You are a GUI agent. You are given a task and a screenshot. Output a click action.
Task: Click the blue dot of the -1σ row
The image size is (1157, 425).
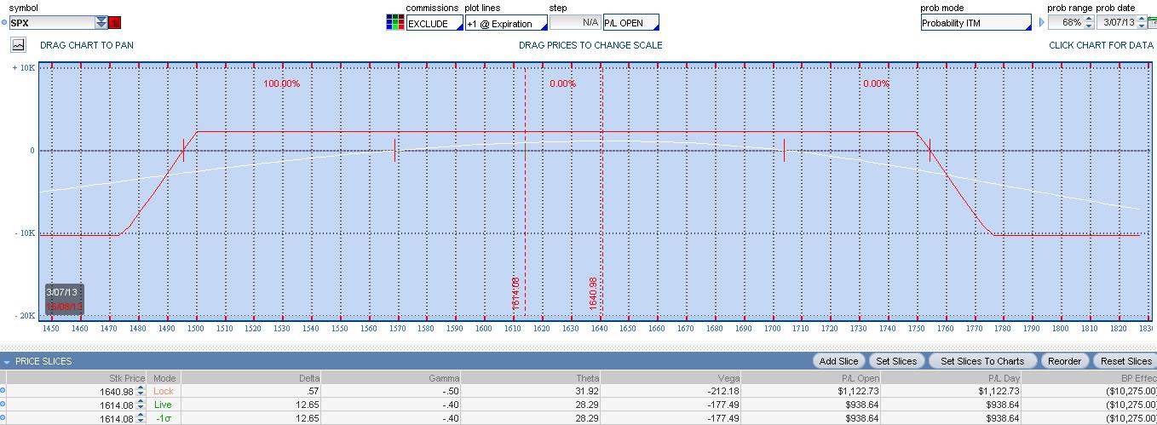(x=3, y=418)
